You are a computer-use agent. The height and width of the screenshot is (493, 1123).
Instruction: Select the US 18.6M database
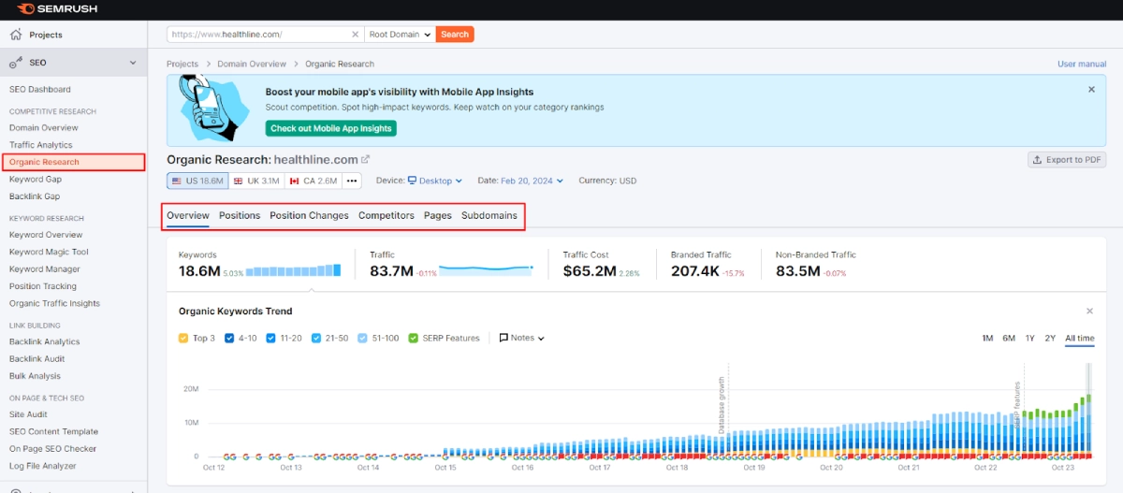[x=197, y=181]
